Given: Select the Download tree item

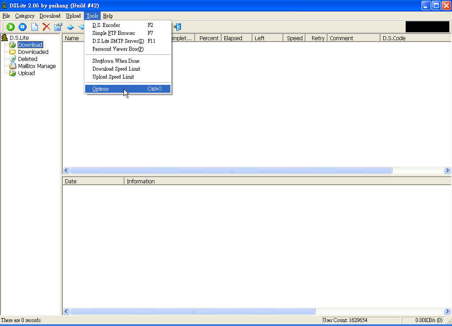Looking at the screenshot, I should pos(30,45).
